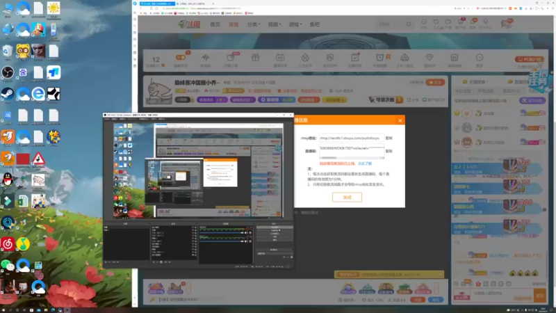The height and width of the screenshot is (313, 556).
Task: Open the follow heart icon in Douyu header
Action: pos(436,22)
